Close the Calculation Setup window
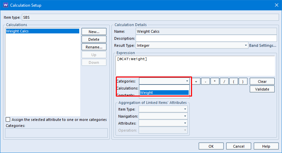282x153 pixels. point(277,5)
